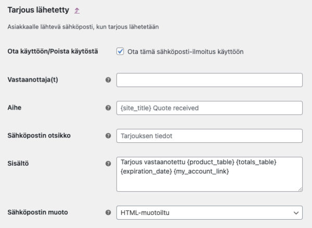Screen dimensions: 312x228
Task: Click the Vastaanottaja(t) field label
Action: point(33,79)
